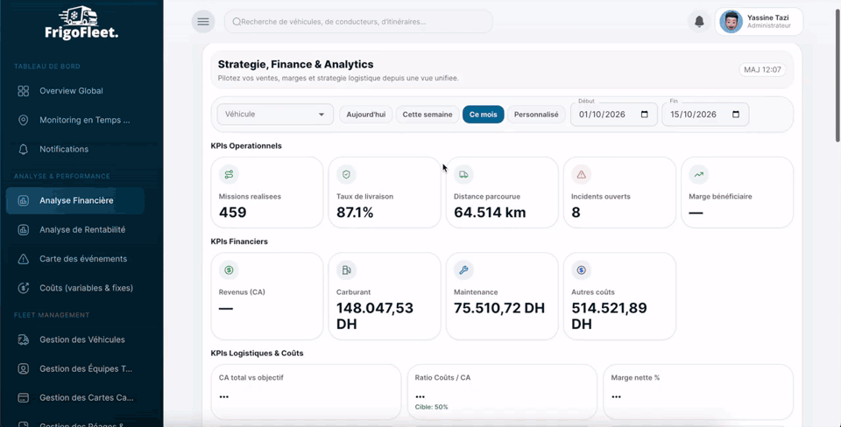Select the Aujourd'hui period filter
841x427 pixels.
366,115
